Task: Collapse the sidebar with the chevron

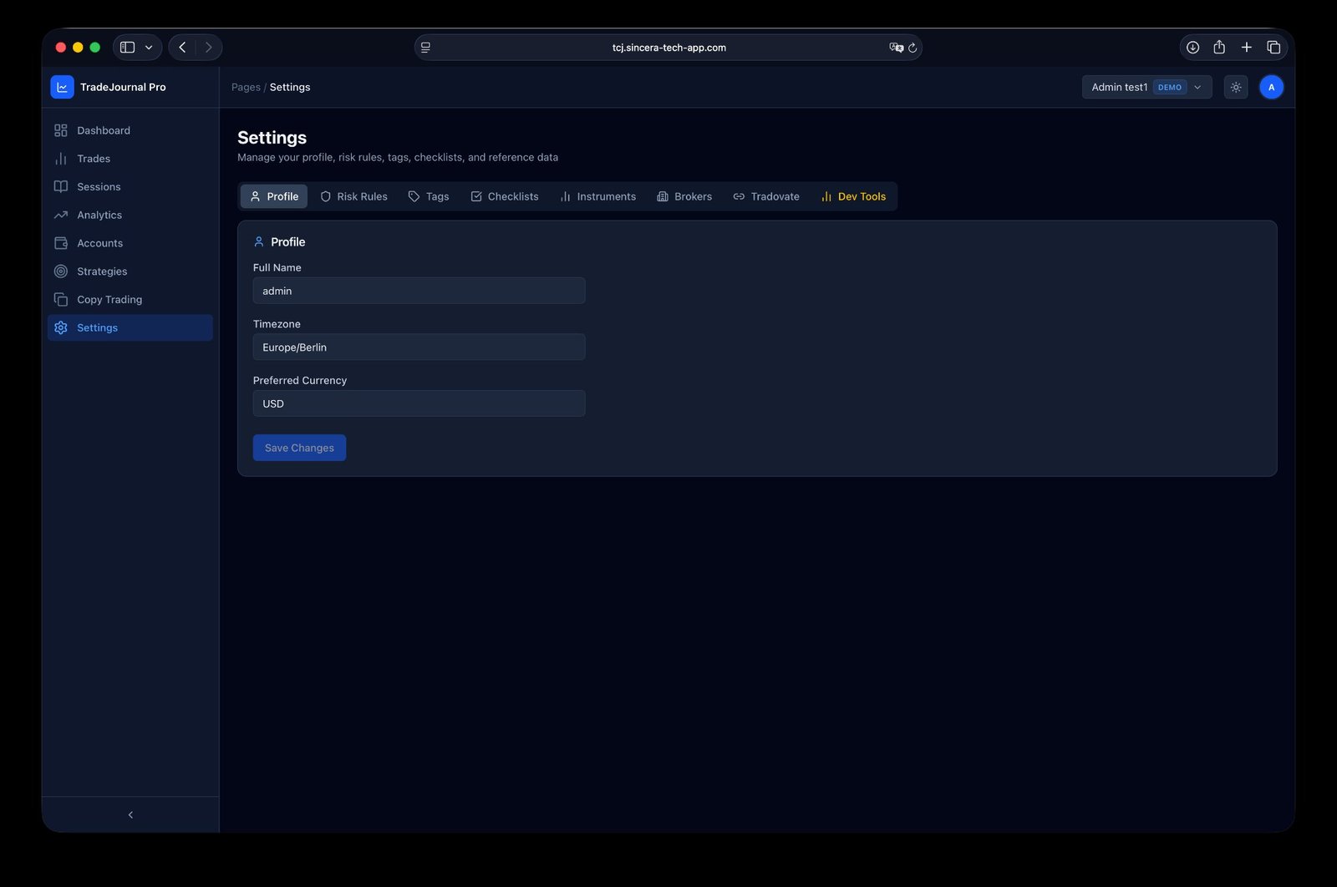Action: click(130, 814)
